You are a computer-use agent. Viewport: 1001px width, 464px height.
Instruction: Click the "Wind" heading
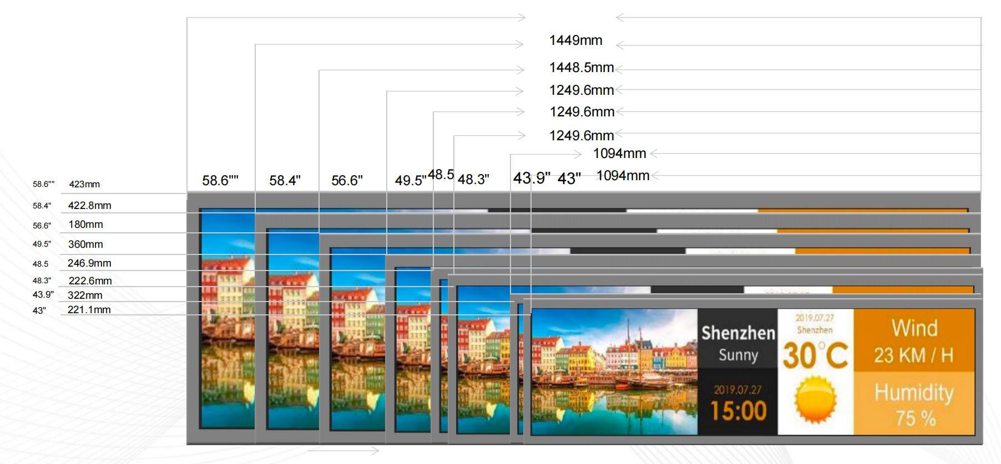(914, 328)
